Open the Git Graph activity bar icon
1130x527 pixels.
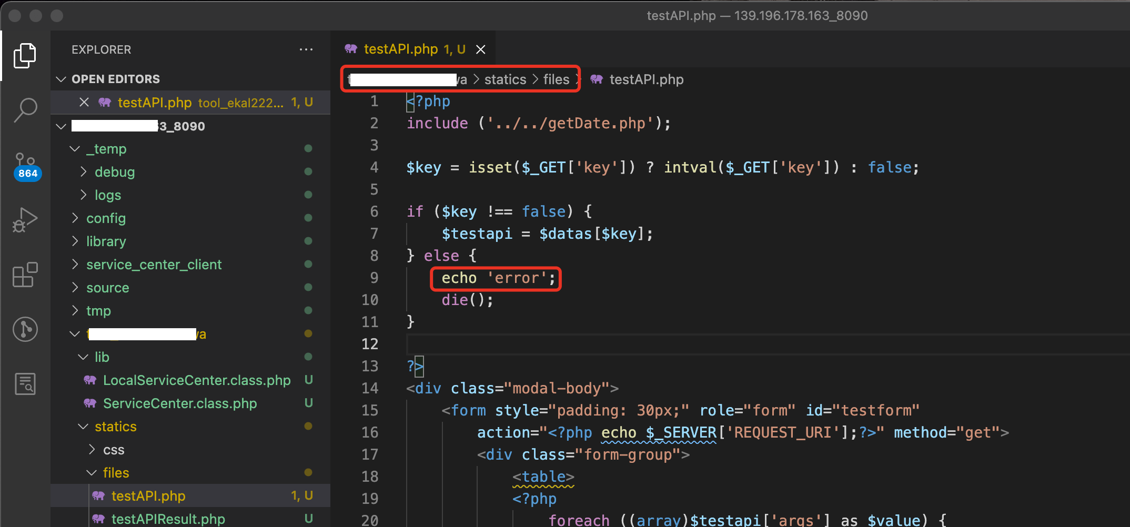pos(25,330)
